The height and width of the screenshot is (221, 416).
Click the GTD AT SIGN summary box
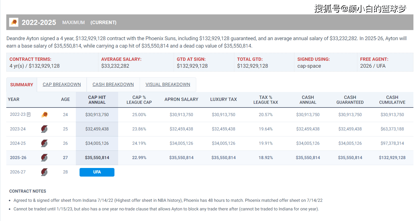pyautogui.click(x=204, y=62)
